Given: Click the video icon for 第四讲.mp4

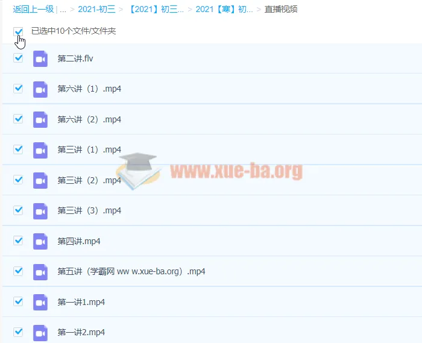Looking at the screenshot, I should click(x=40, y=241).
